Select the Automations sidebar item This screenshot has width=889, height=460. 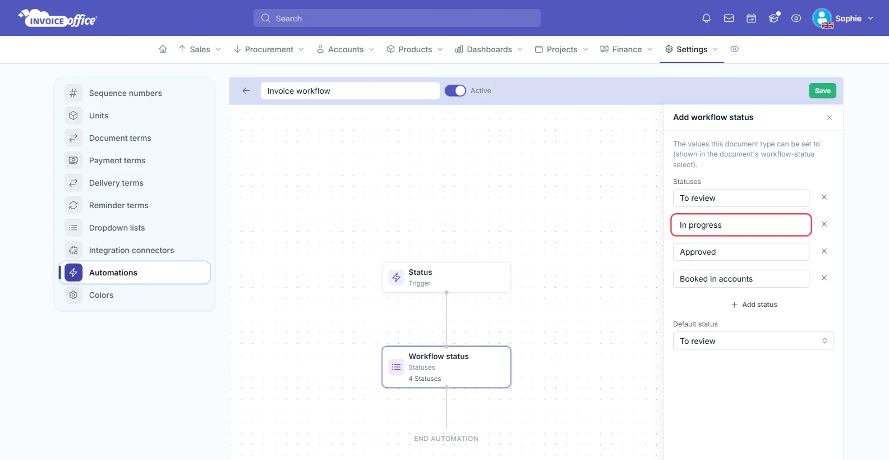pos(135,273)
